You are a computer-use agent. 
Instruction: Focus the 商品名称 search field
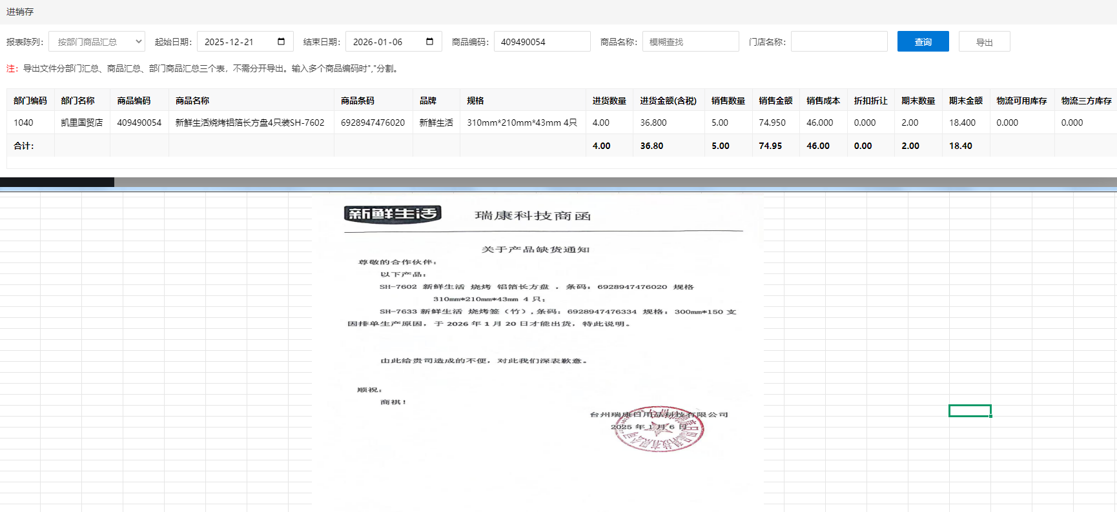690,42
